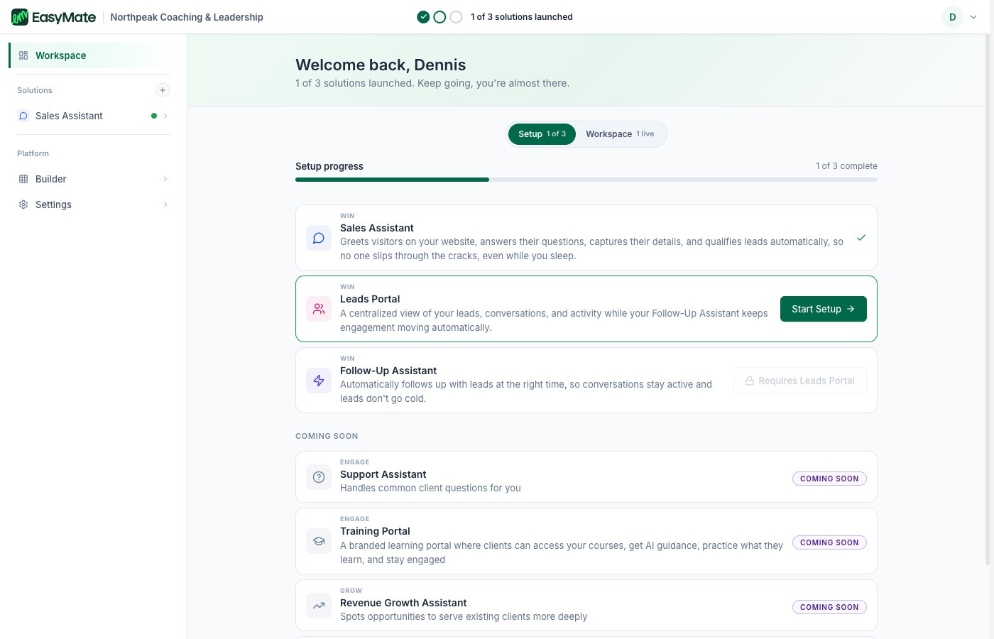The image size is (994, 639).
Task: Click the checkmark on Sales Assistant card
Action: (861, 238)
